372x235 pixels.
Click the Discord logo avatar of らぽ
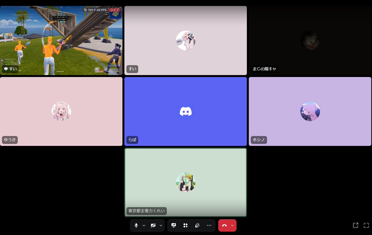tap(186, 111)
